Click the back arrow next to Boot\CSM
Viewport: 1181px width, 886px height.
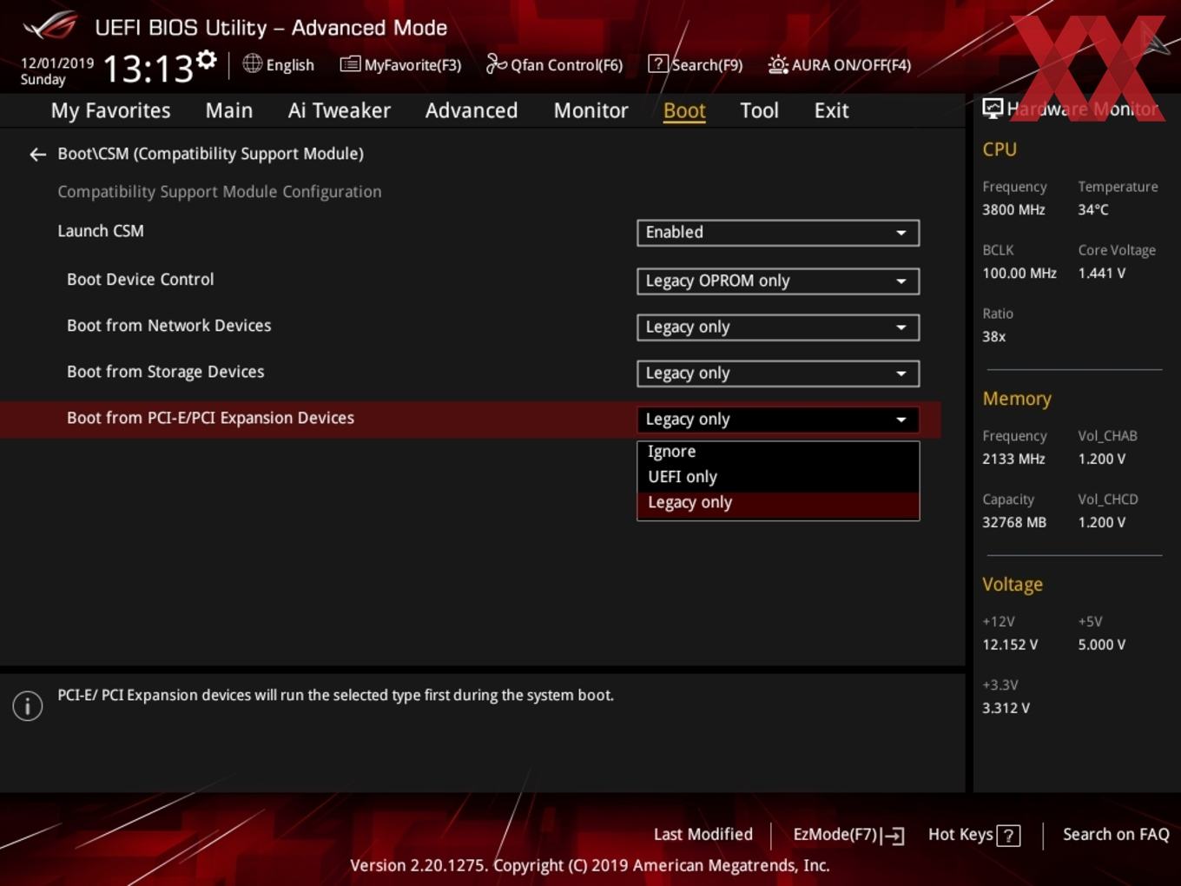tap(37, 155)
